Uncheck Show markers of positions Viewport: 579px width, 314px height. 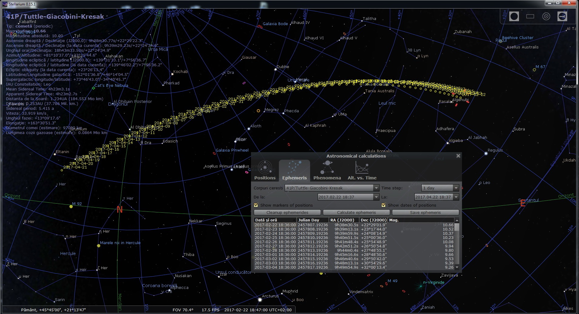tap(256, 205)
